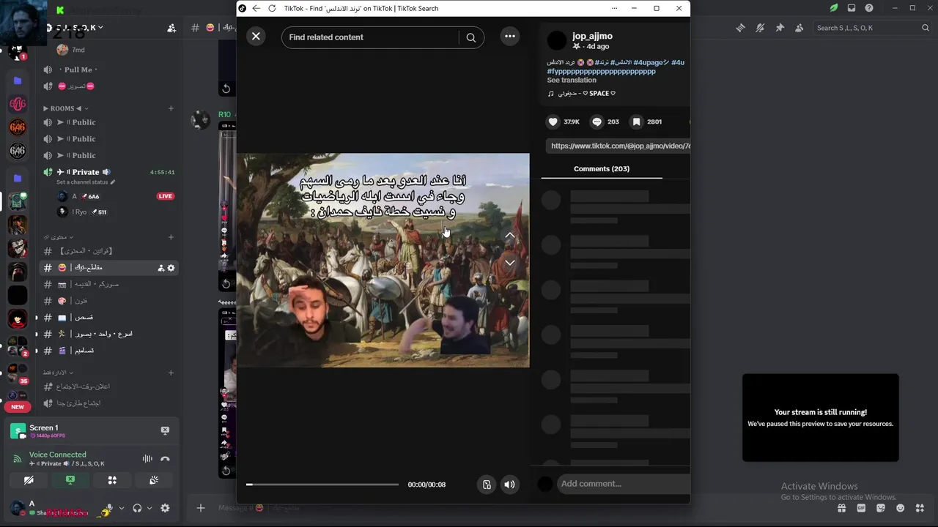Open Discord pinned messages
Screen dimensions: 938x527
[x=780, y=28]
